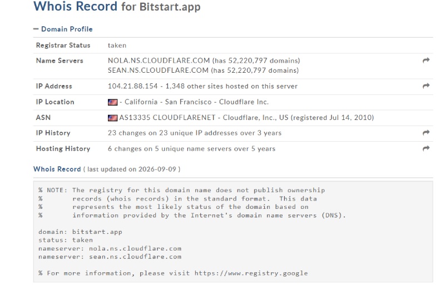The height and width of the screenshot is (285, 445).
Task: Click share arrow in Hosting History row
Action: coord(426,148)
